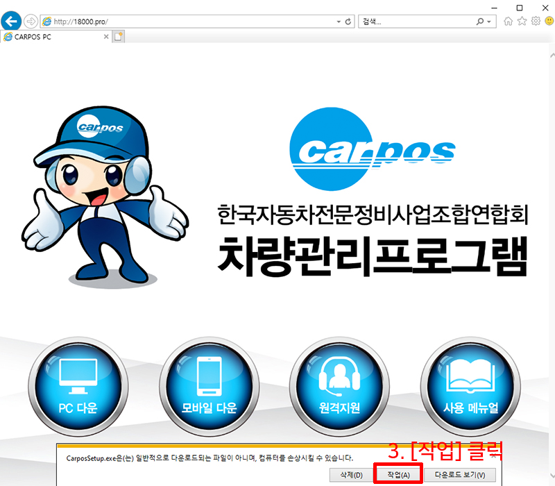The width and height of the screenshot is (555, 486).
Task: Close the CARPOS PC tab
Action: pos(106,37)
